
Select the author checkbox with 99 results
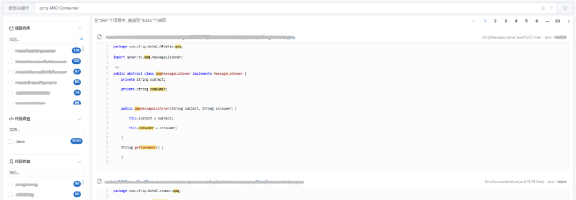pos(11,184)
